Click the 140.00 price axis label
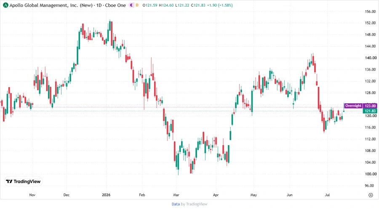 click(x=370, y=58)
